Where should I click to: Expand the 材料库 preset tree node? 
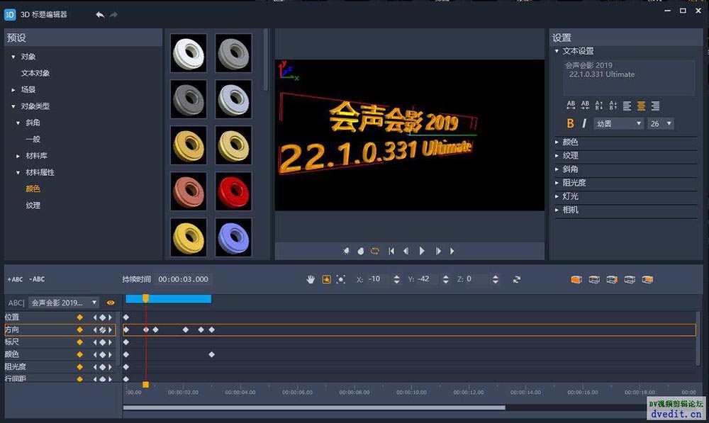coord(18,156)
